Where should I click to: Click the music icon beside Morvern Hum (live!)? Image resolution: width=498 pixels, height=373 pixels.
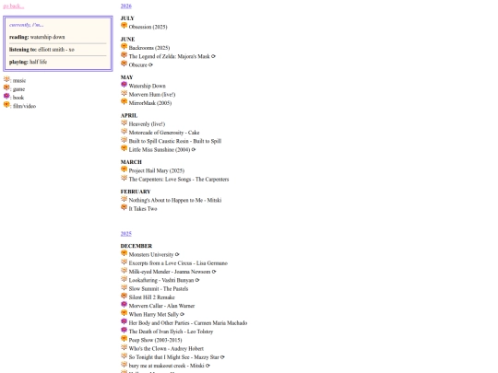click(125, 93)
